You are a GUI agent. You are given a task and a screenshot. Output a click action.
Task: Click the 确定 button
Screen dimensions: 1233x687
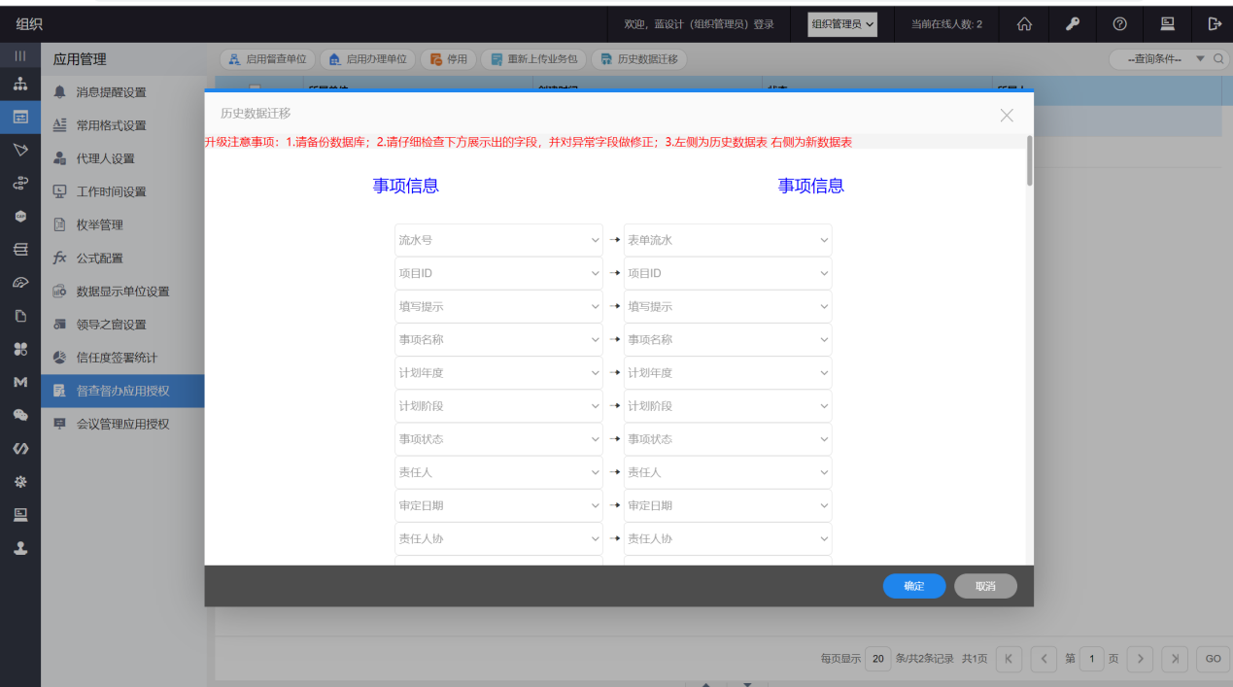point(913,586)
